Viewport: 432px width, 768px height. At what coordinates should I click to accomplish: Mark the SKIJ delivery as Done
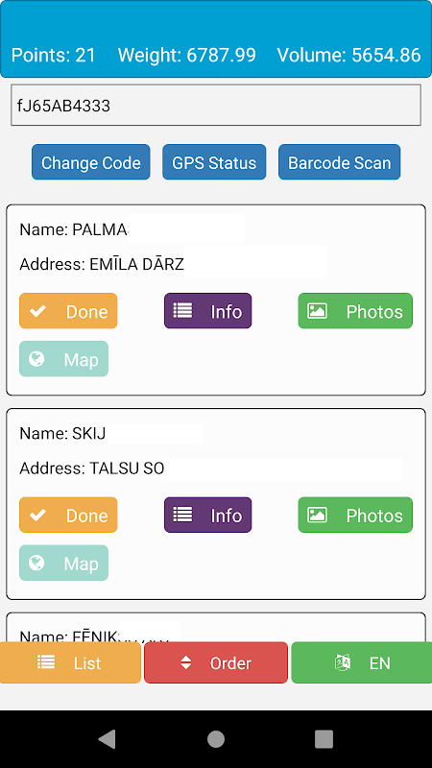pyautogui.click(x=68, y=515)
